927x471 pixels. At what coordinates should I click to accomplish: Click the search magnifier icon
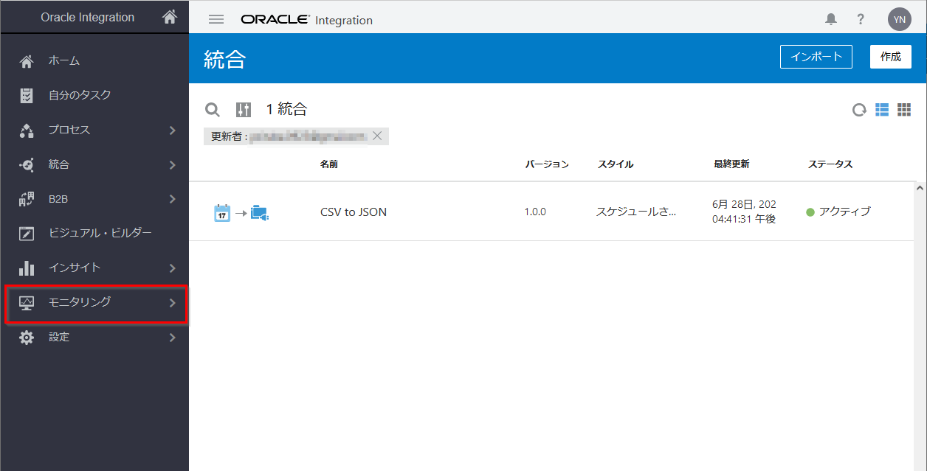pos(213,110)
